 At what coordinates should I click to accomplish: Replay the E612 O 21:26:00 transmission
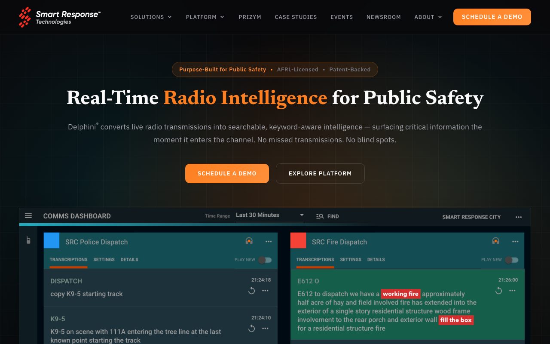click(498, 291)
